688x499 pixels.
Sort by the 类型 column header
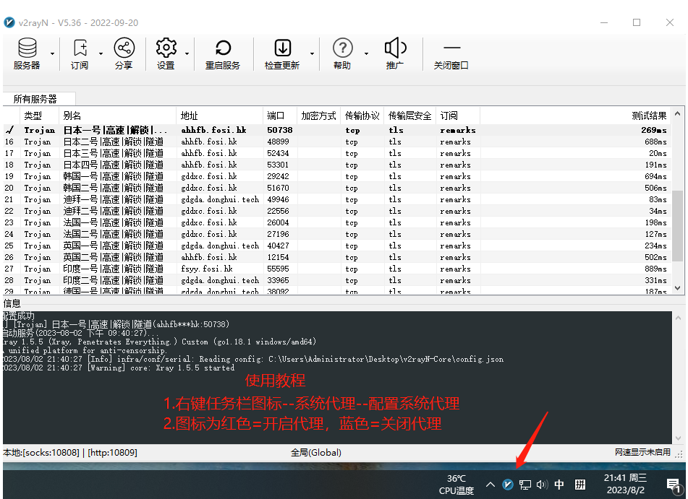(39, 116)
